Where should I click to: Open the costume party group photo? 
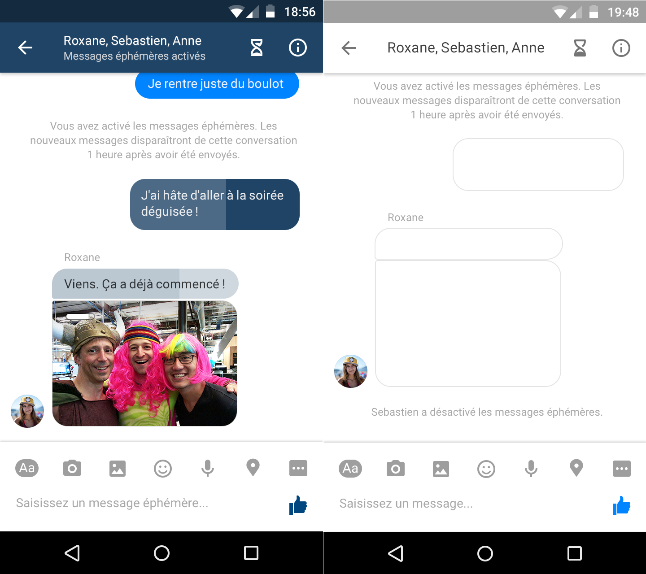[x=144, y=363]
